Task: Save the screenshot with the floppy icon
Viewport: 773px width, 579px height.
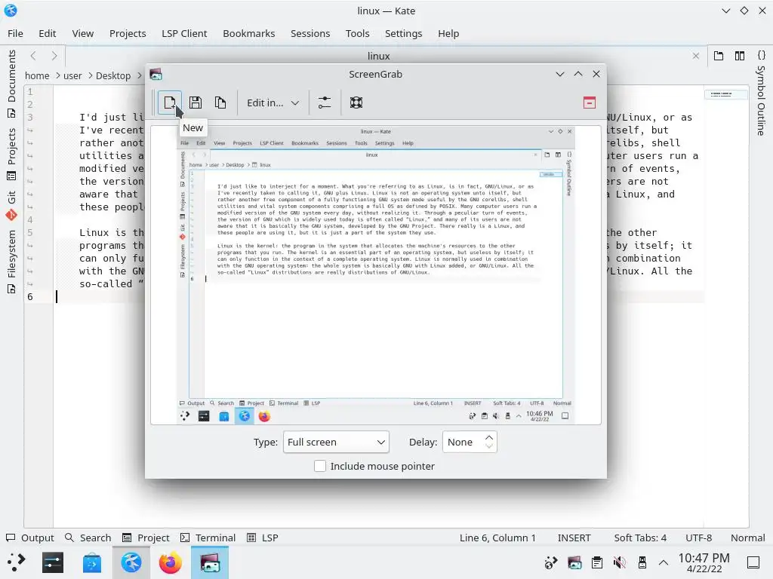Action: point(196,103)
